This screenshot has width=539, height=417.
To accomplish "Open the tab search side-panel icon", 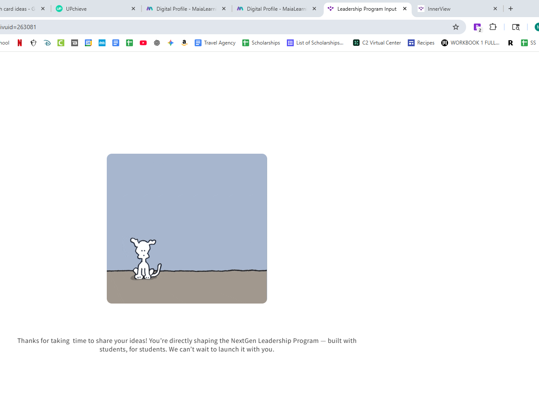I will (x=516, y=27).
